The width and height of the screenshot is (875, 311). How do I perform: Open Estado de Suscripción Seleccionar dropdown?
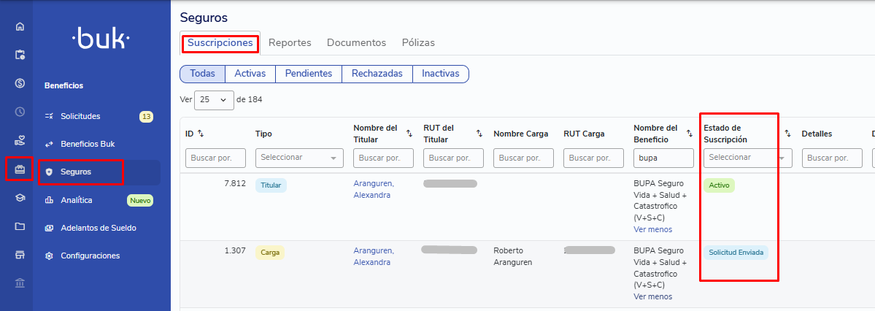[747, 158]
